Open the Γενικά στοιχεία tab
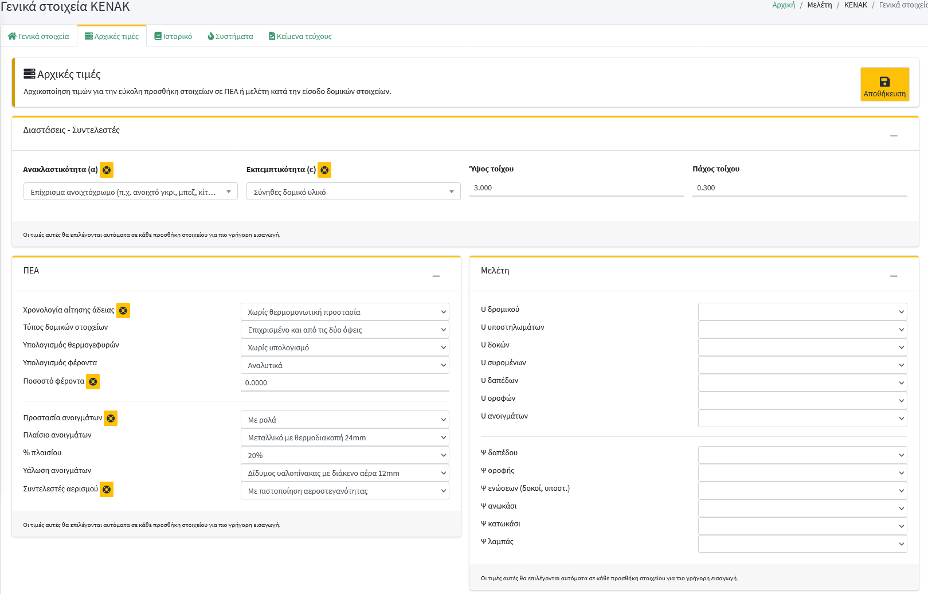The image size is (928, 594). click(x=38, y=36)
